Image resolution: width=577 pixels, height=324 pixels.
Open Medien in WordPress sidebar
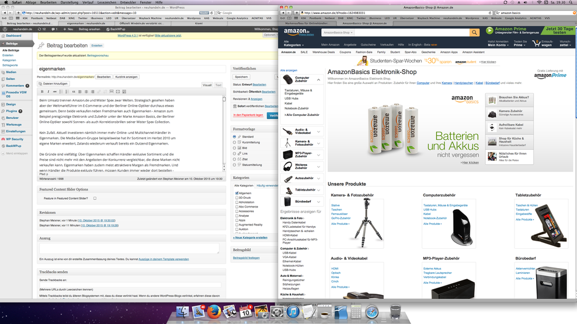(11, 72)
